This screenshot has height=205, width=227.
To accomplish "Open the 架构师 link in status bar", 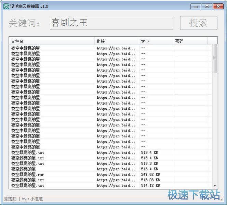I will coord(10,199).
